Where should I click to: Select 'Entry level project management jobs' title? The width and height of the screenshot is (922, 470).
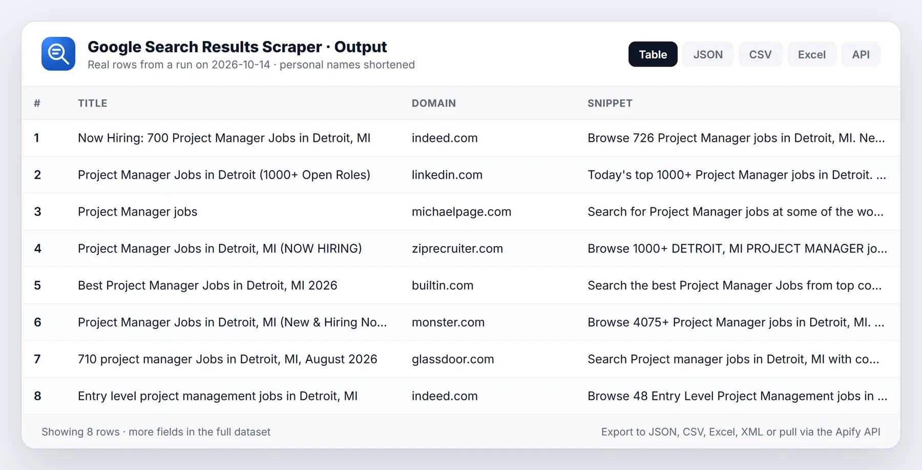[218, 396]
